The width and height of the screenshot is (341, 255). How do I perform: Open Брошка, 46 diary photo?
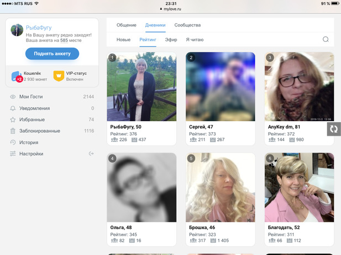click(221, 187)
